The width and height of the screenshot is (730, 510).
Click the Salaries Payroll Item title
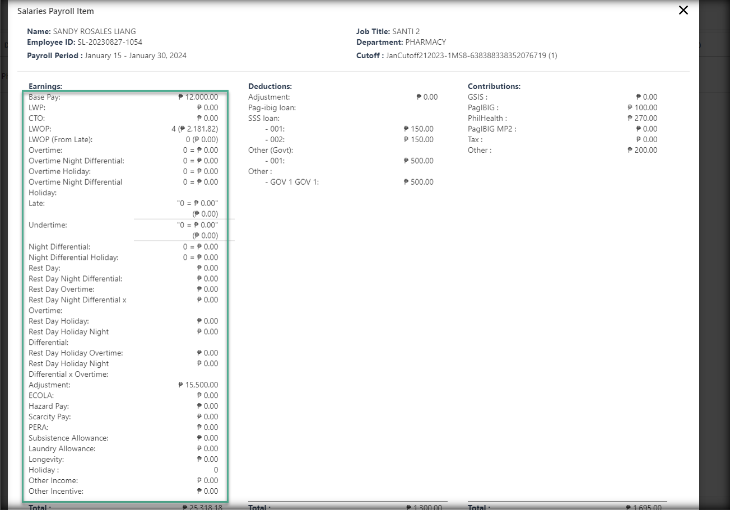click(55, 11)
